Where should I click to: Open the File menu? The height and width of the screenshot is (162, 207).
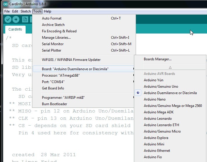click(7, 11)
